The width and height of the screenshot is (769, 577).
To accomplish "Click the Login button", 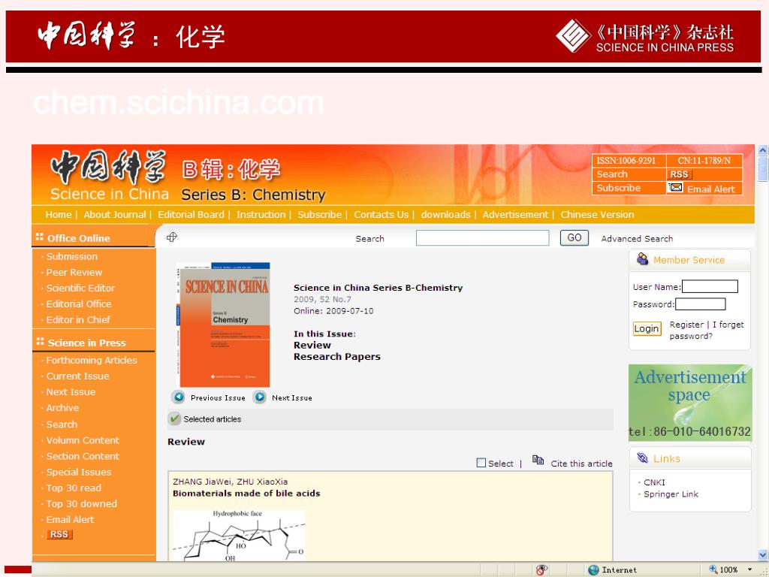I will (x=647, y=329).
